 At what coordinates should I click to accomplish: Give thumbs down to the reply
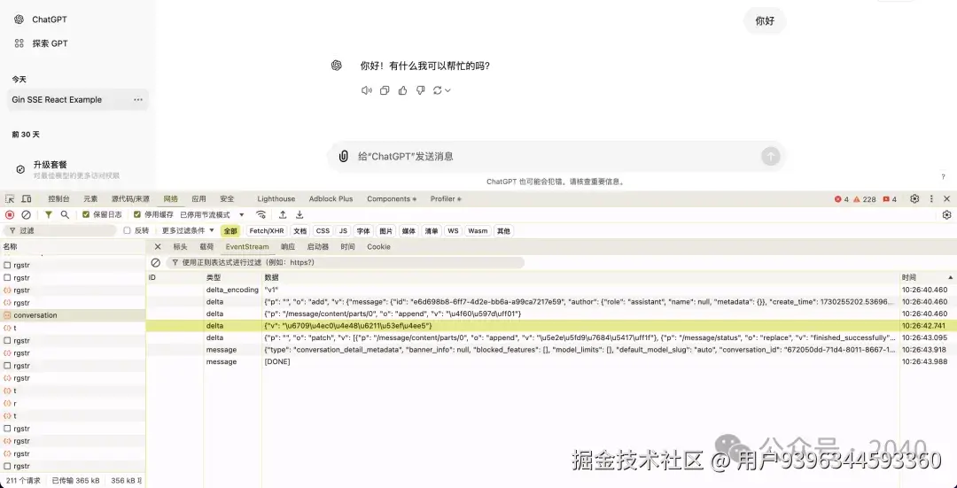[421, 90]
